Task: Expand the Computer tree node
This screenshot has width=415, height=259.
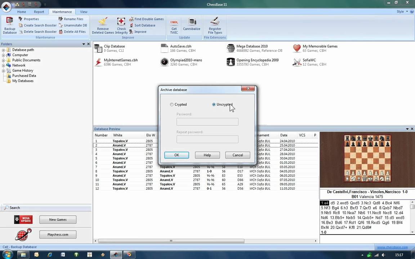Action: 4,55
